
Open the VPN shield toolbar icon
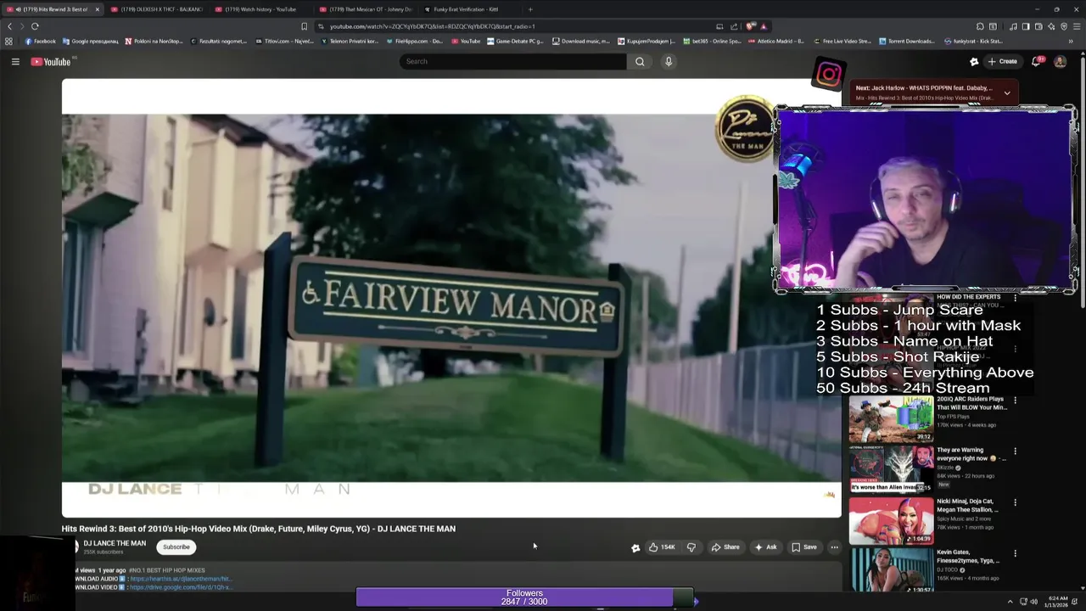click(x=1064, y=26)
